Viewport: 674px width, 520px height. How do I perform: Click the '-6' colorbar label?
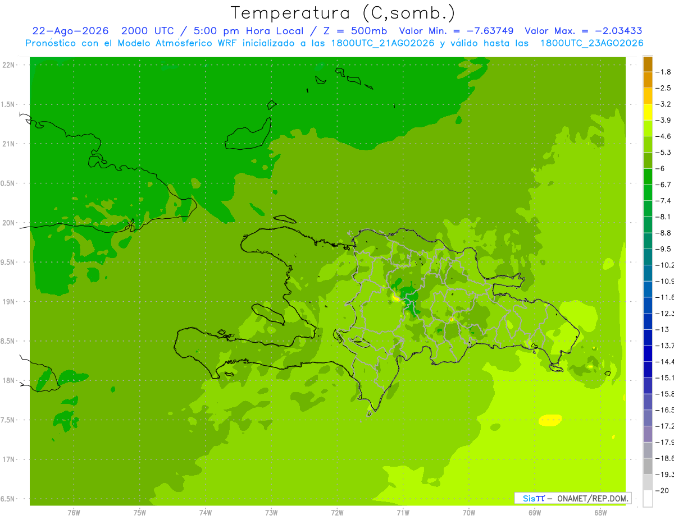click(661, 168)
